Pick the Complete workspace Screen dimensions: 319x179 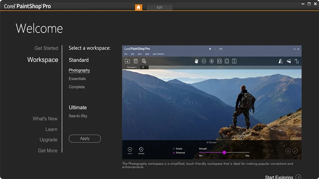click(x=77, y=87)
